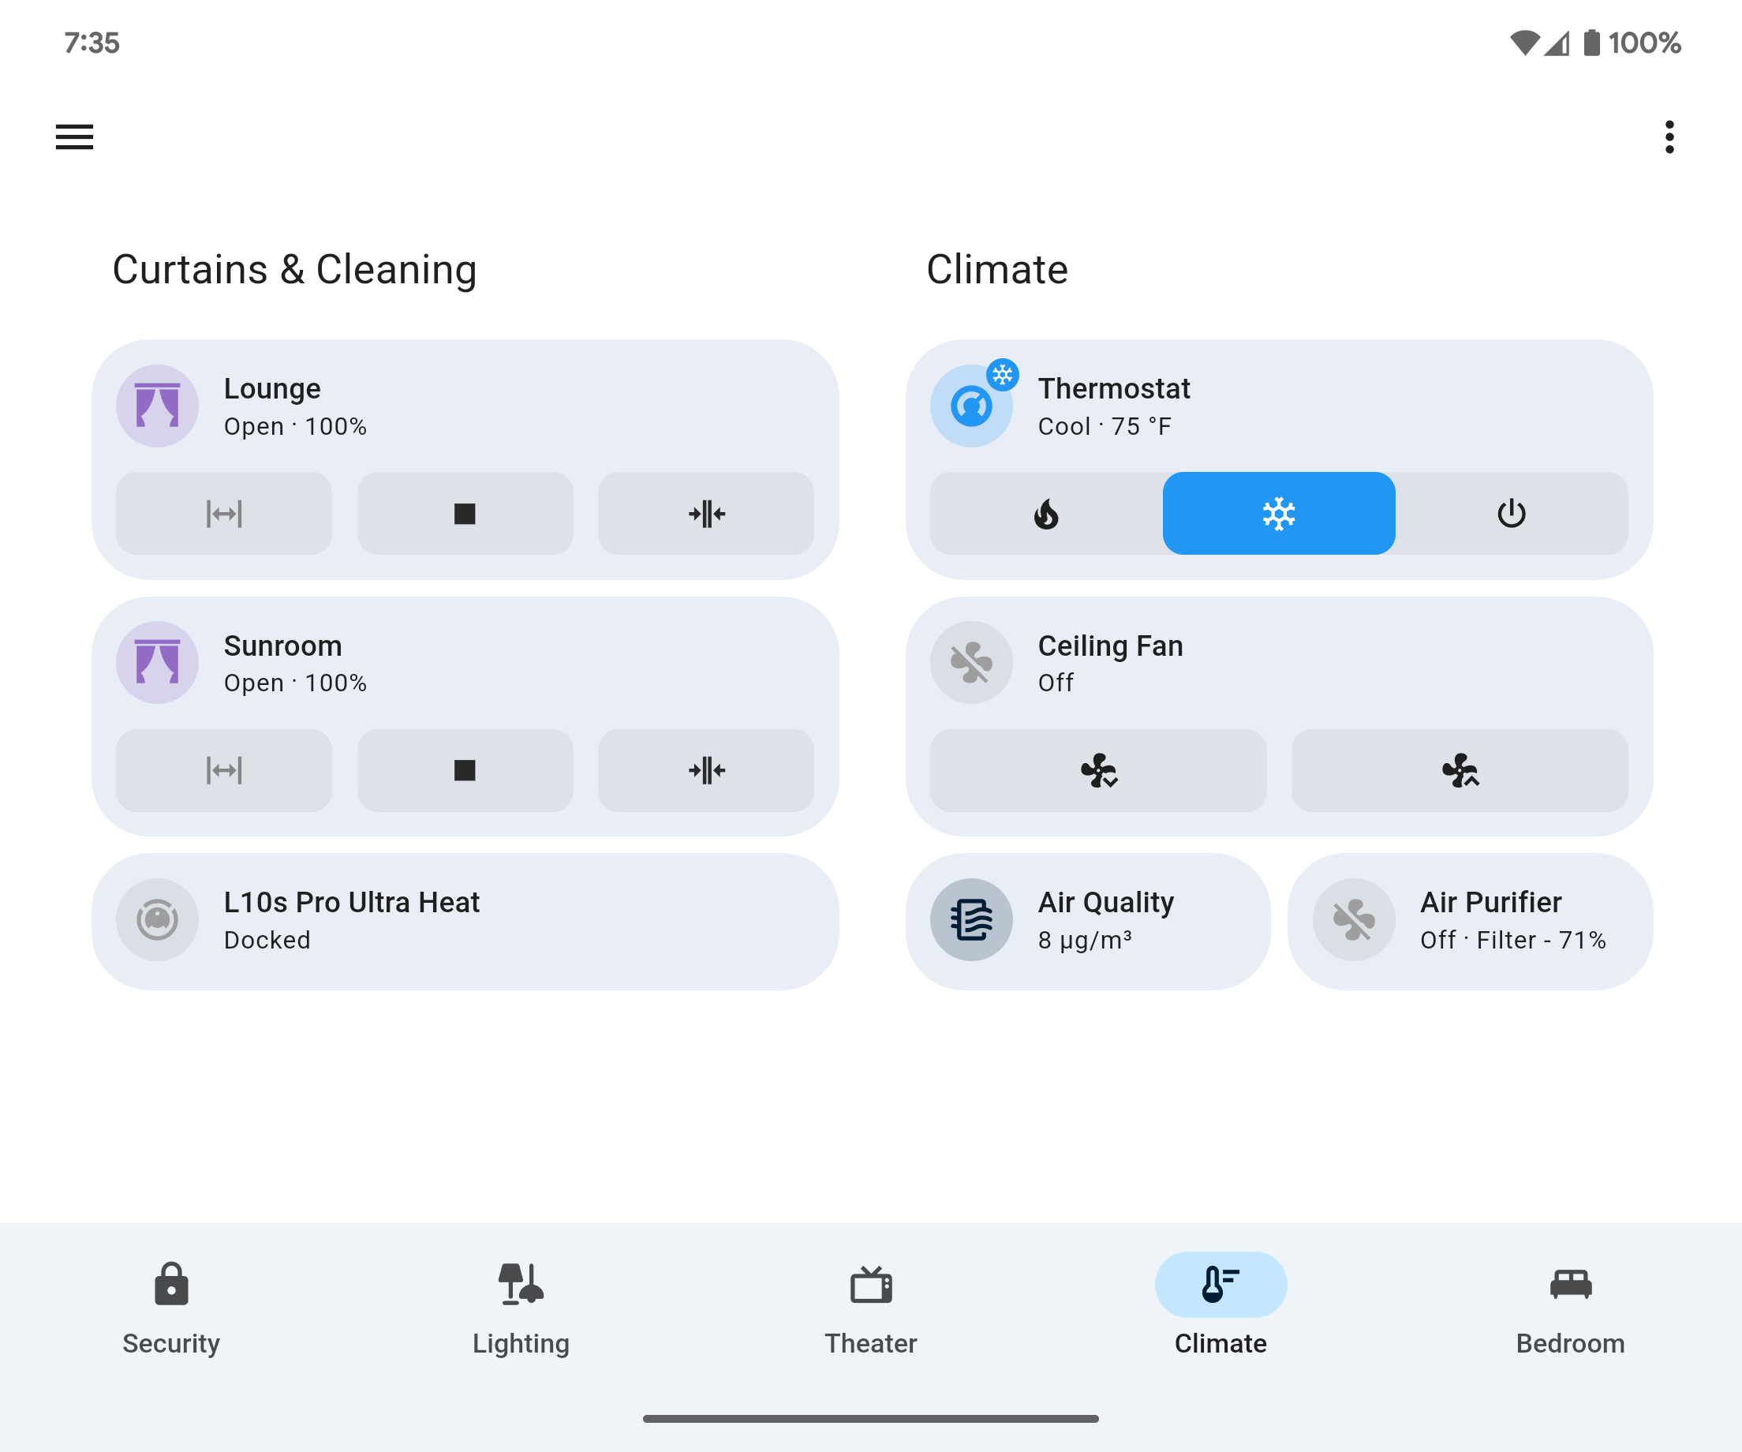Expand the hamburger menu
Screen dimensions: 1742x1452
click(74, 136)
